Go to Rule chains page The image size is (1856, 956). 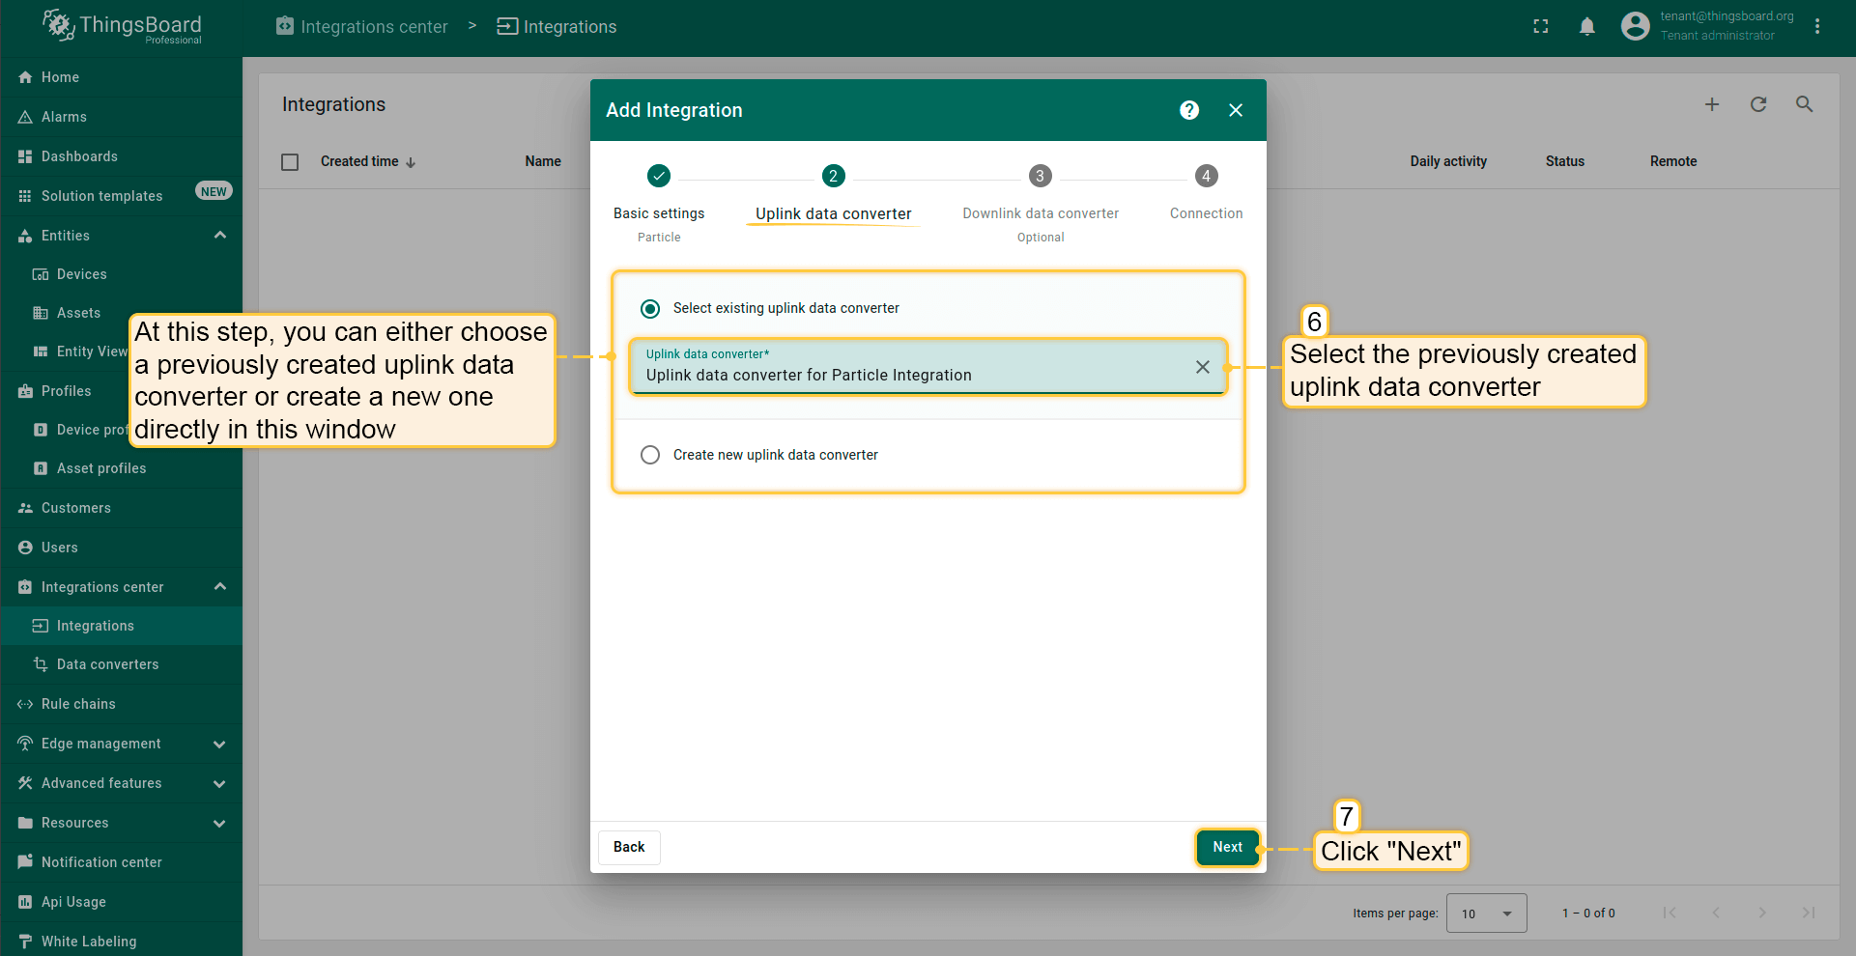coord(78,704)
